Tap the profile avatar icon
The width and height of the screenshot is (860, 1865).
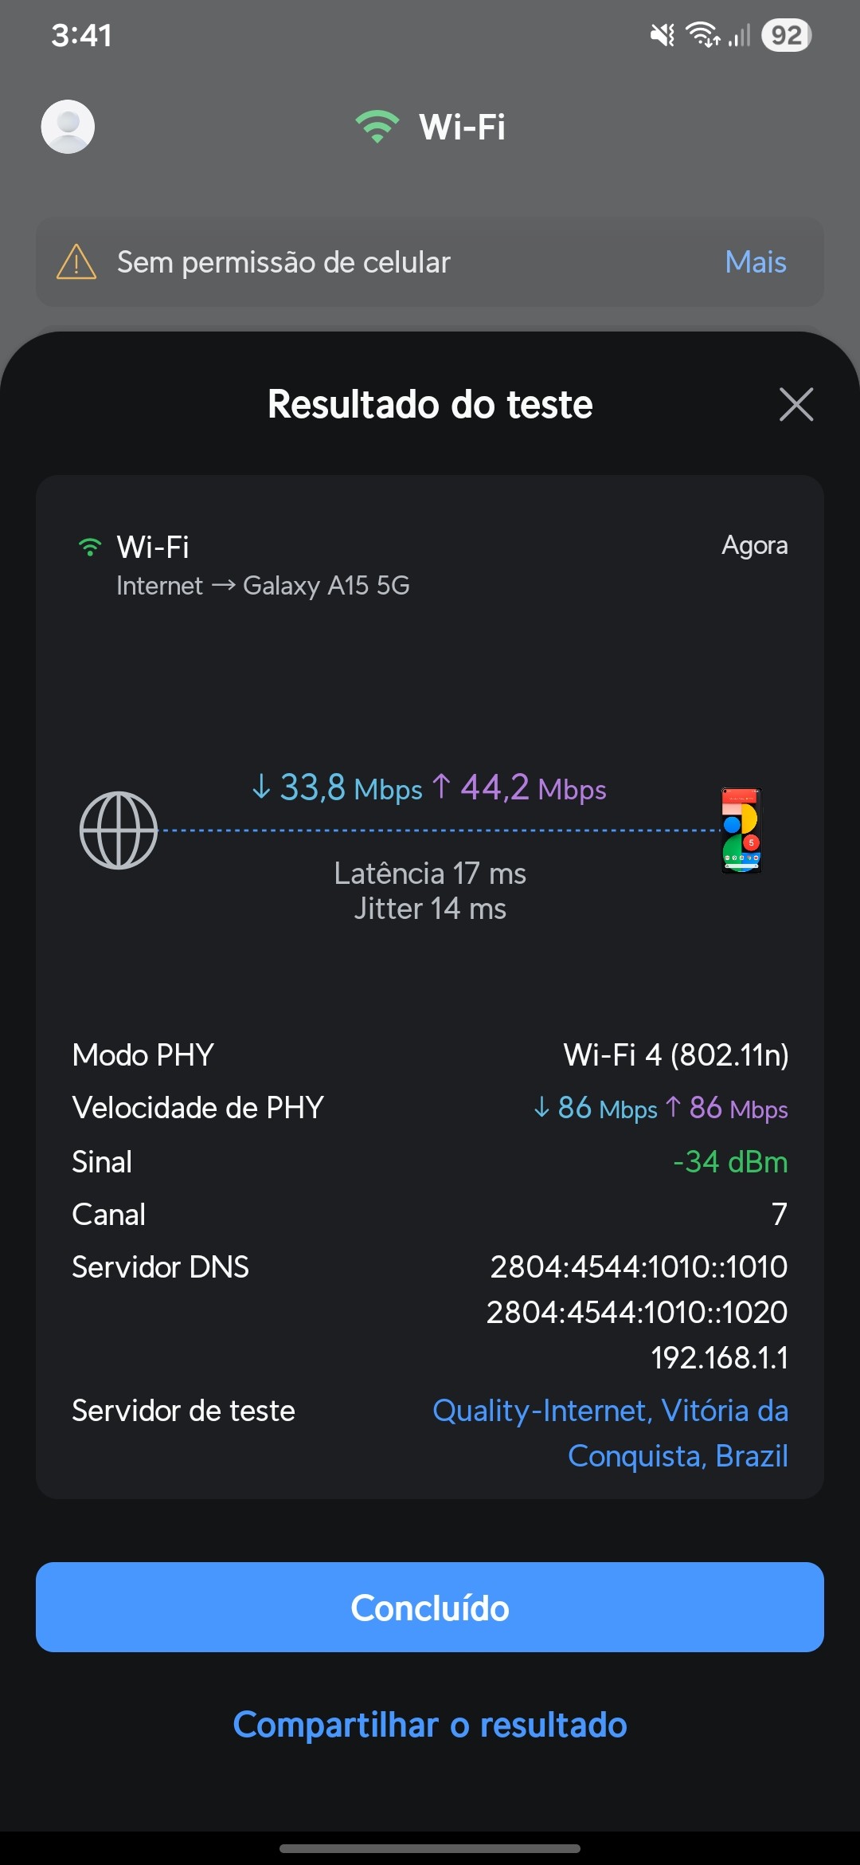pyautogui.click(x=68, y=127)
